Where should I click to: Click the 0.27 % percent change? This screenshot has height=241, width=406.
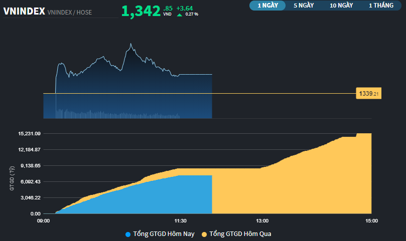192,15
